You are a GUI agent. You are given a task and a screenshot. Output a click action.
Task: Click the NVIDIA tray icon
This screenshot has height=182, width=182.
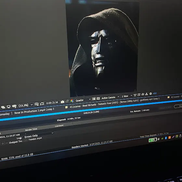[x=162, y=138]
